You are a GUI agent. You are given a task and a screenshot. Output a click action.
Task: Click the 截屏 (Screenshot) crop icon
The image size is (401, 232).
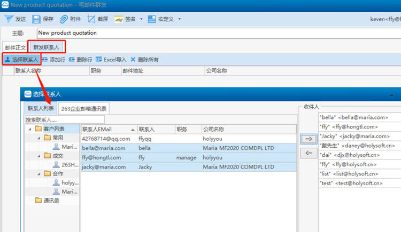click(x=91, y=19)
